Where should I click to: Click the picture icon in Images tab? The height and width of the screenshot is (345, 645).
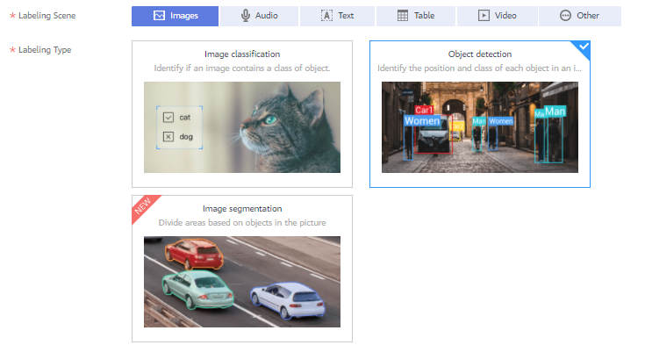(159, 16)
